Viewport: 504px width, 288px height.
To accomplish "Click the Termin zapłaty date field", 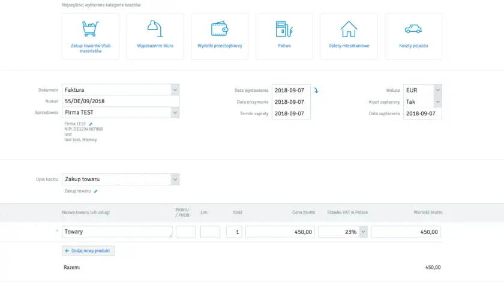I will (x=291, y=113).
